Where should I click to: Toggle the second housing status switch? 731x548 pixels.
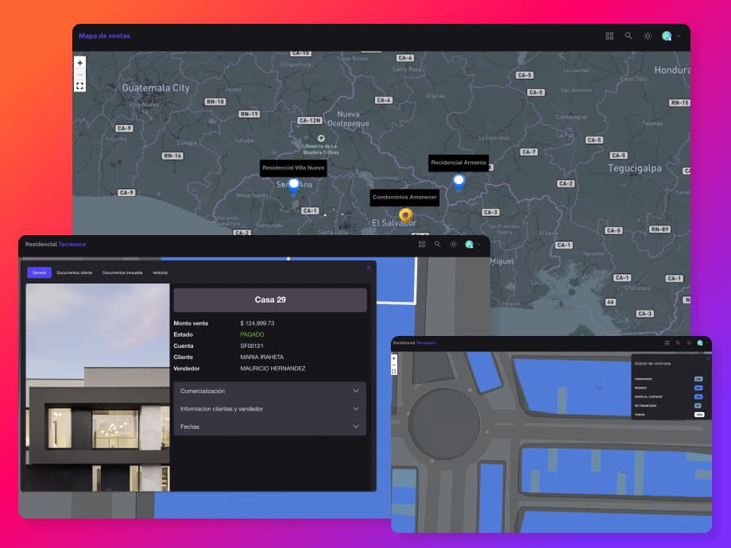pyautogui.click(x=698, y=388)
